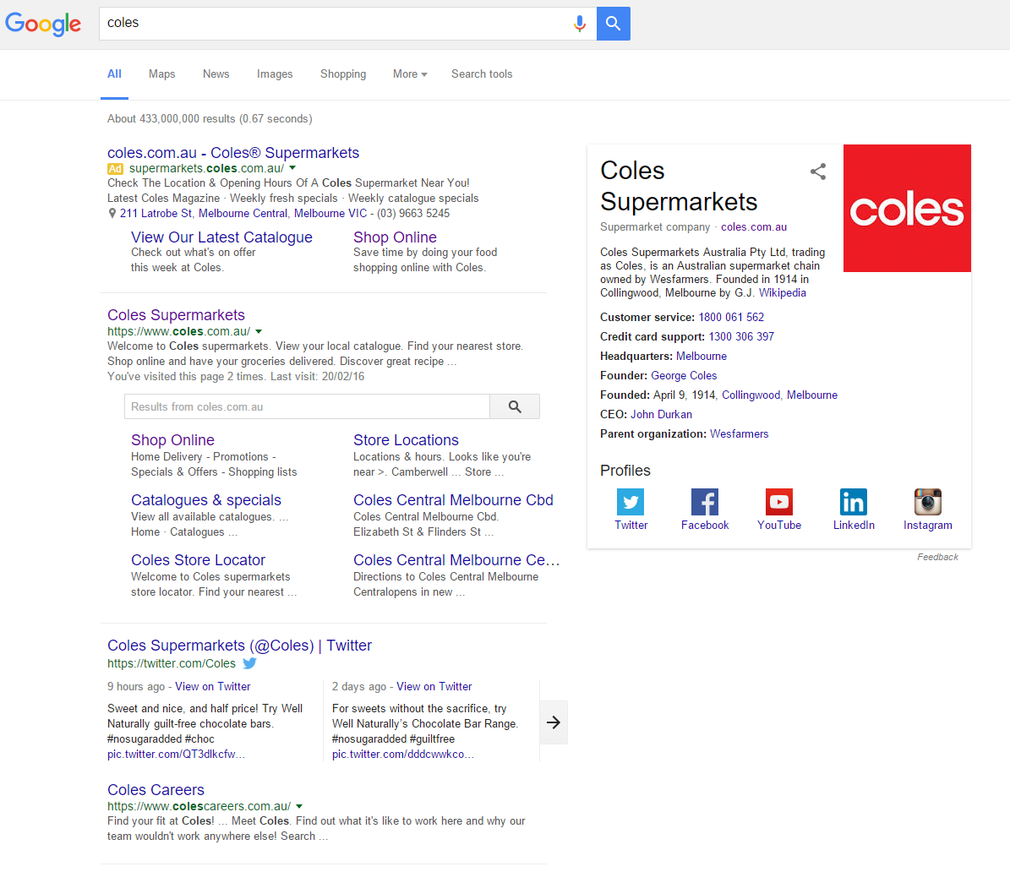Viewport: 1010px width, 872px height.
Task: Open the ad's Shop Online sitelink
Action: coord(395,237)
